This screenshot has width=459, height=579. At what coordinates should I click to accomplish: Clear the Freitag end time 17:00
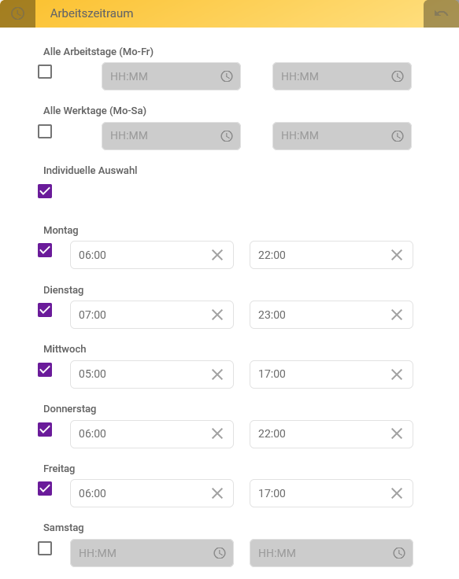pyautogui.click(x=397, y=493)
